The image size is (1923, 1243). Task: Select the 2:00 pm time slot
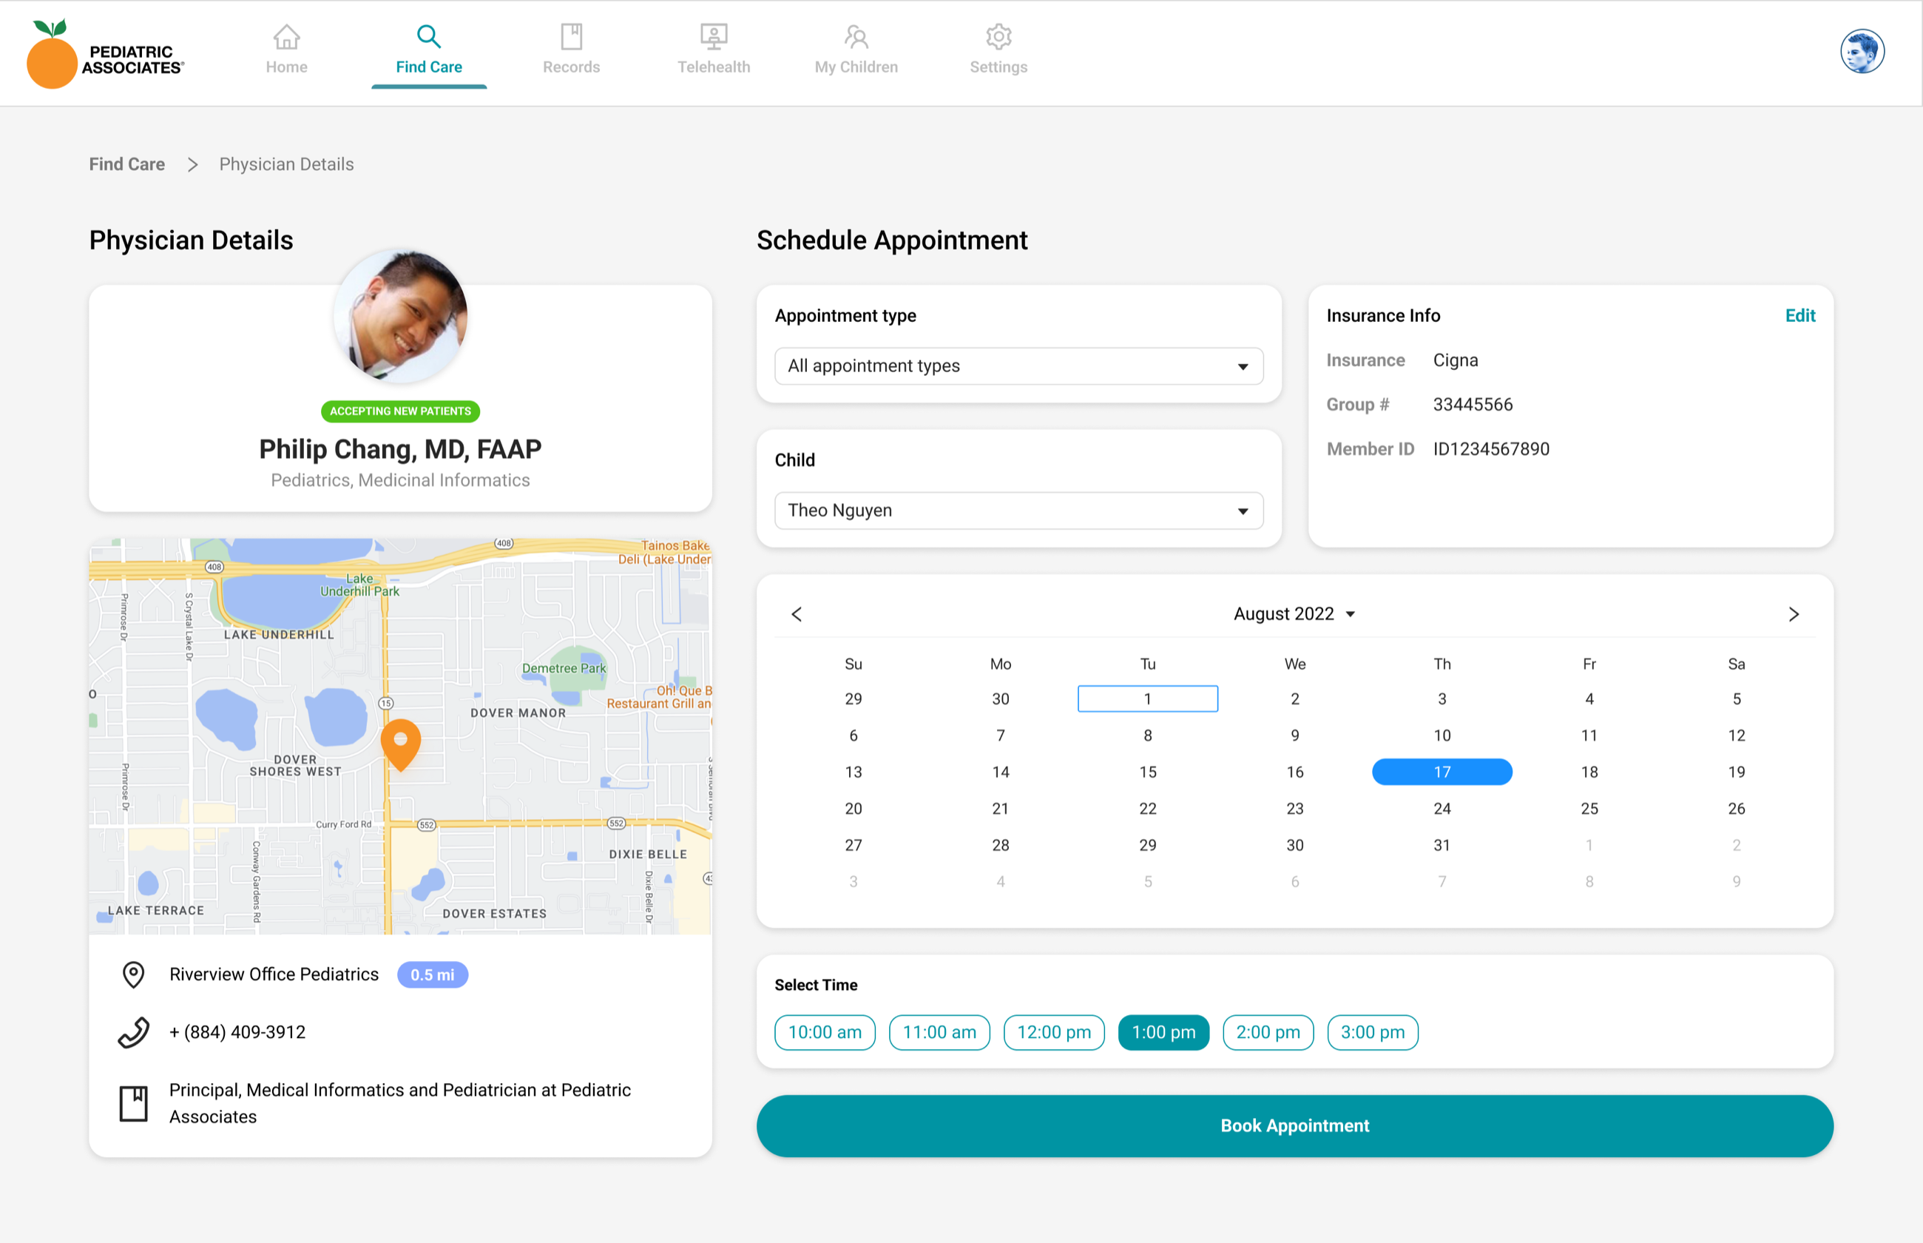(1268, 1032)
